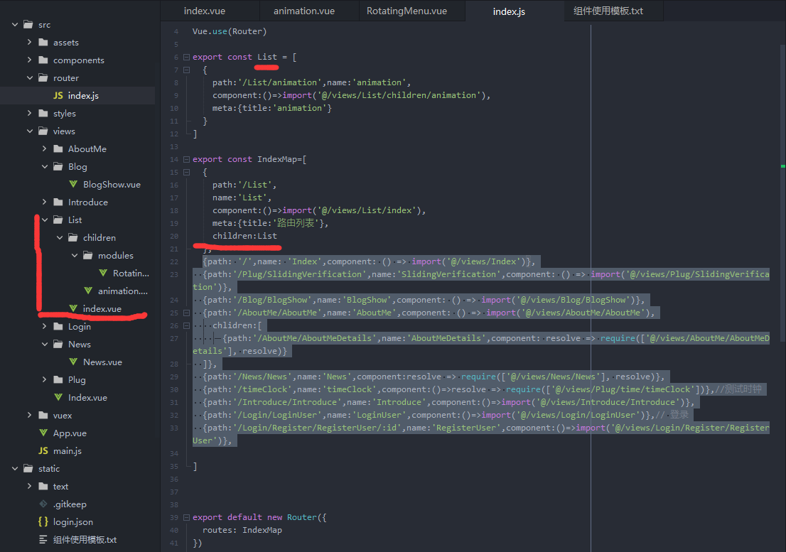Viewport: 786px width, 552px height.
Task: Expand the AboutMe folder chevron
Action: (45, 148)
